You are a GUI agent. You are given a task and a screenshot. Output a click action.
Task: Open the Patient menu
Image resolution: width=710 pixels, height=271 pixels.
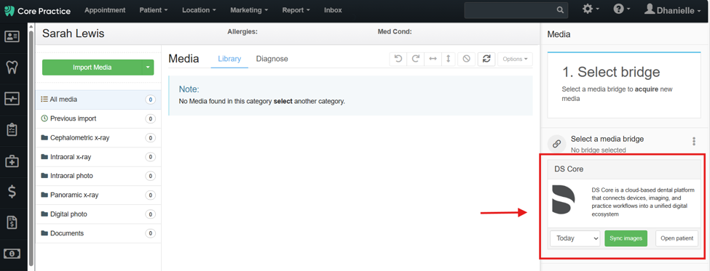154,10
